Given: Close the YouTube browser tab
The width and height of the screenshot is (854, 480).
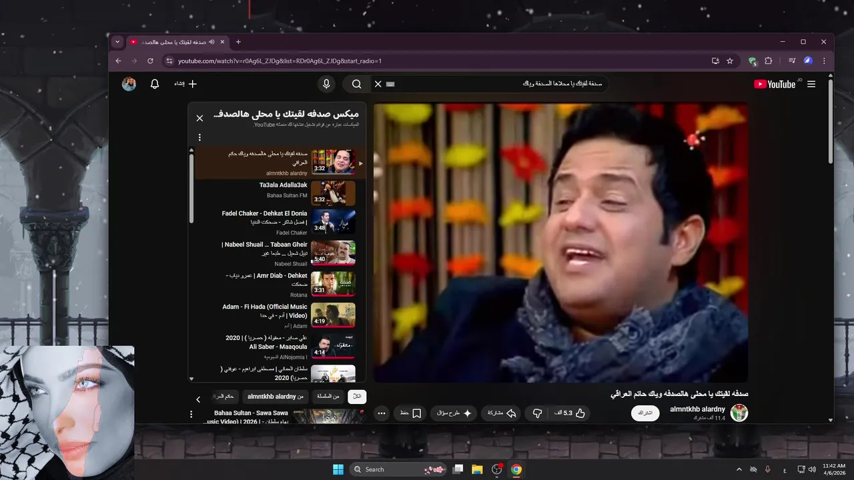Looking at the screenshot, I should 222,42.
